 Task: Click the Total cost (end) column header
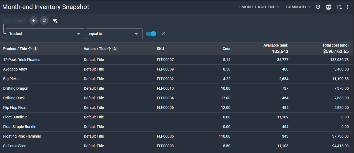coord(335,46)
